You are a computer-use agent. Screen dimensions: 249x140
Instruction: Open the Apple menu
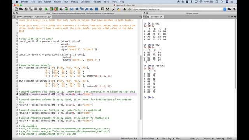(17, 2)
